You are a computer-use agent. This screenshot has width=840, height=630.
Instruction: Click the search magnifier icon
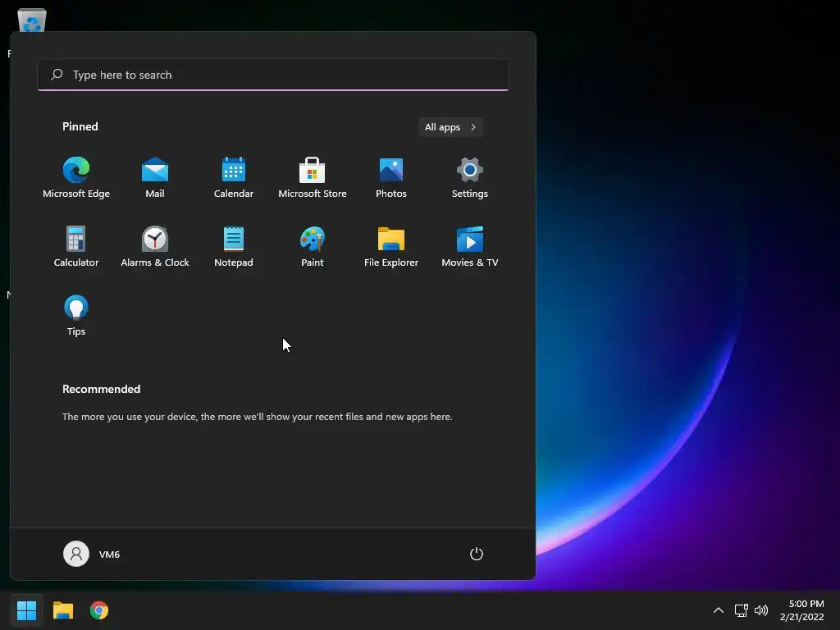pos(57,75)
